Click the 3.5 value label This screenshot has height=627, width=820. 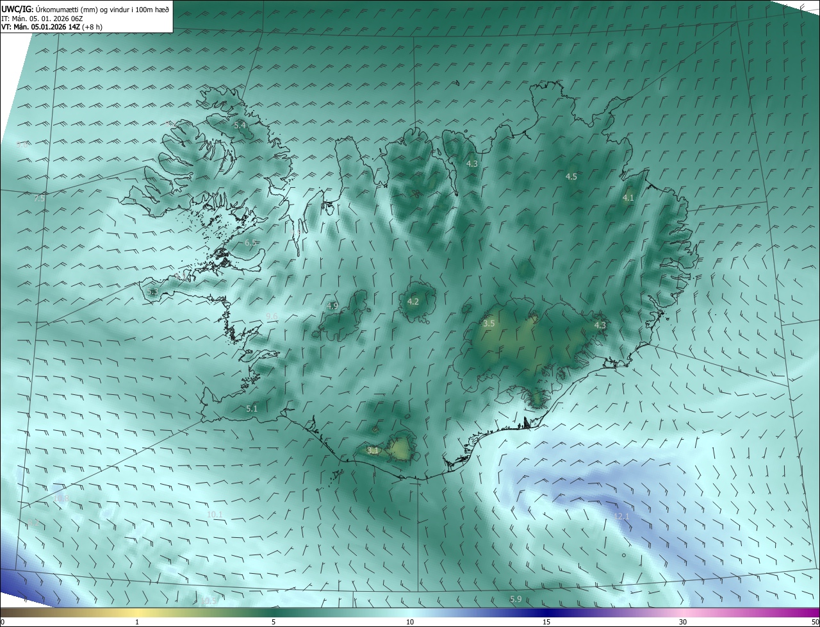pos(489,324)
